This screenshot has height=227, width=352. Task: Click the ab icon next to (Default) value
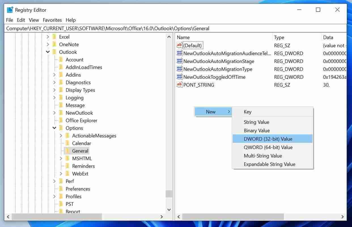pyautogui.click(x=179, y=45)
